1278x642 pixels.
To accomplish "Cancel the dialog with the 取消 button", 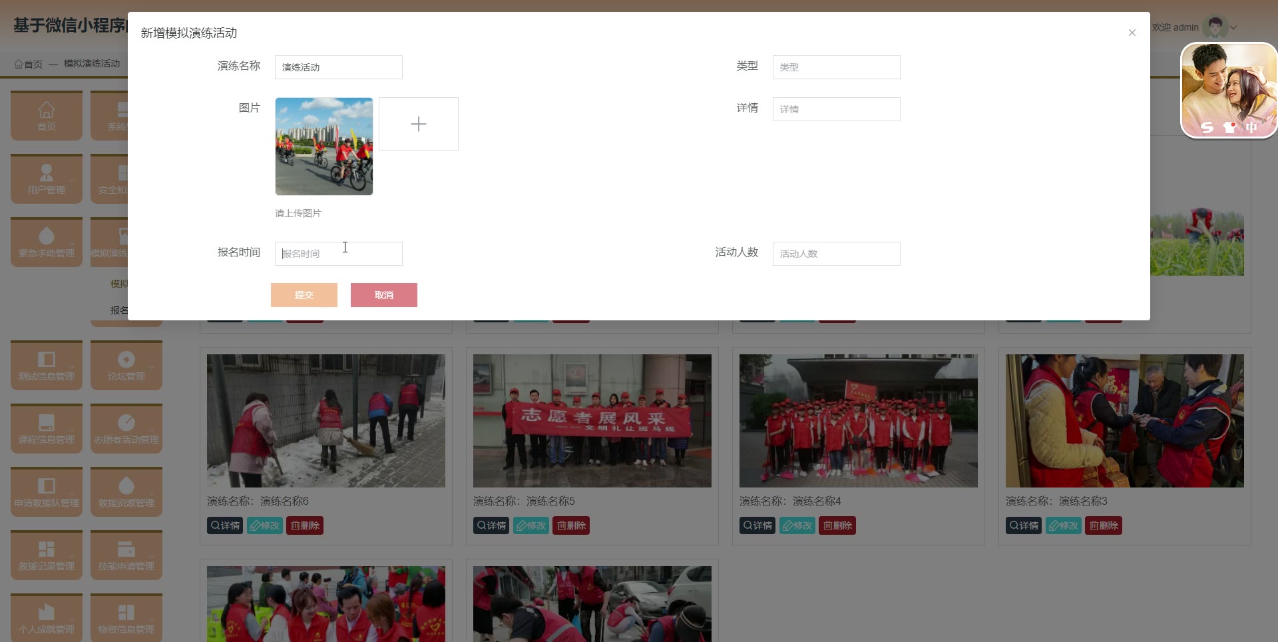I will 384,295.
